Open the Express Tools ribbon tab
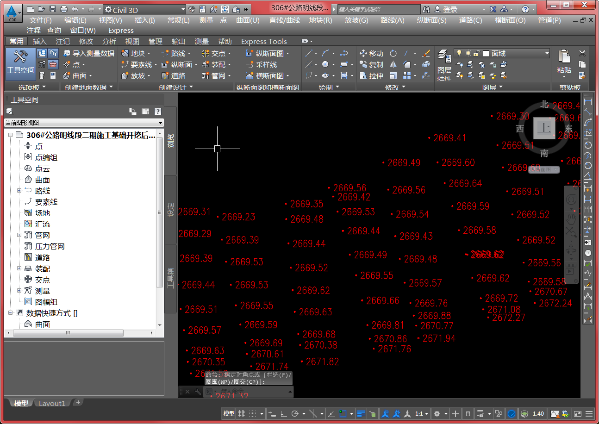The image size is (599, 424). [x=263, y=41]
